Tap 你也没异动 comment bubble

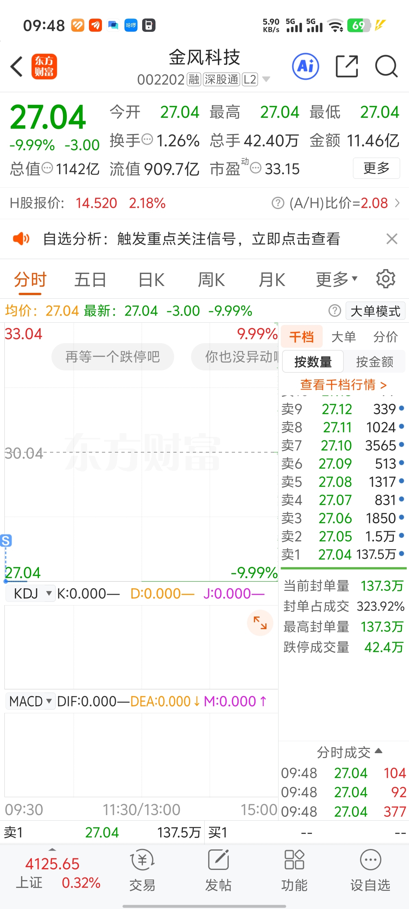click(x=235, y=357)
